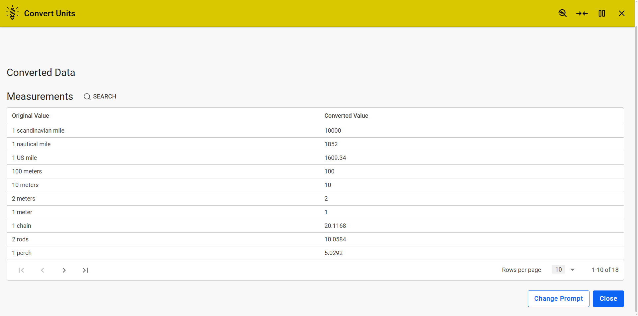Open the activity monitor magnifier icon
This screenshot has height=316, width=638.
(563, 13)
